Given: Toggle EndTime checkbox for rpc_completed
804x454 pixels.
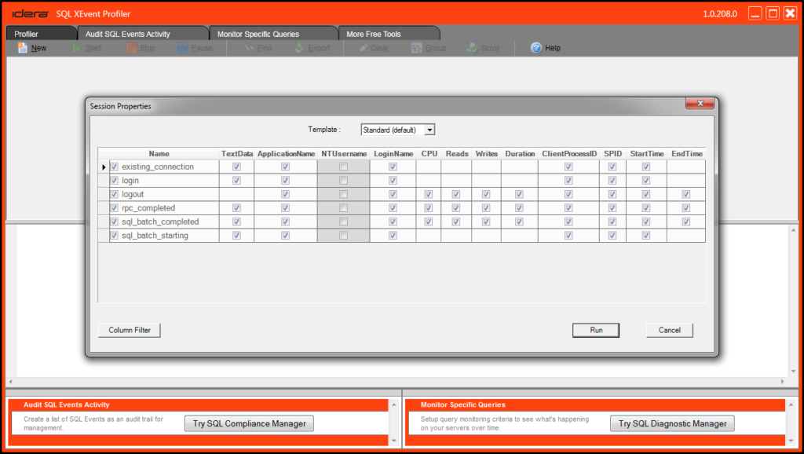Looking at the screenshot, I should click(x=686, y=208).
